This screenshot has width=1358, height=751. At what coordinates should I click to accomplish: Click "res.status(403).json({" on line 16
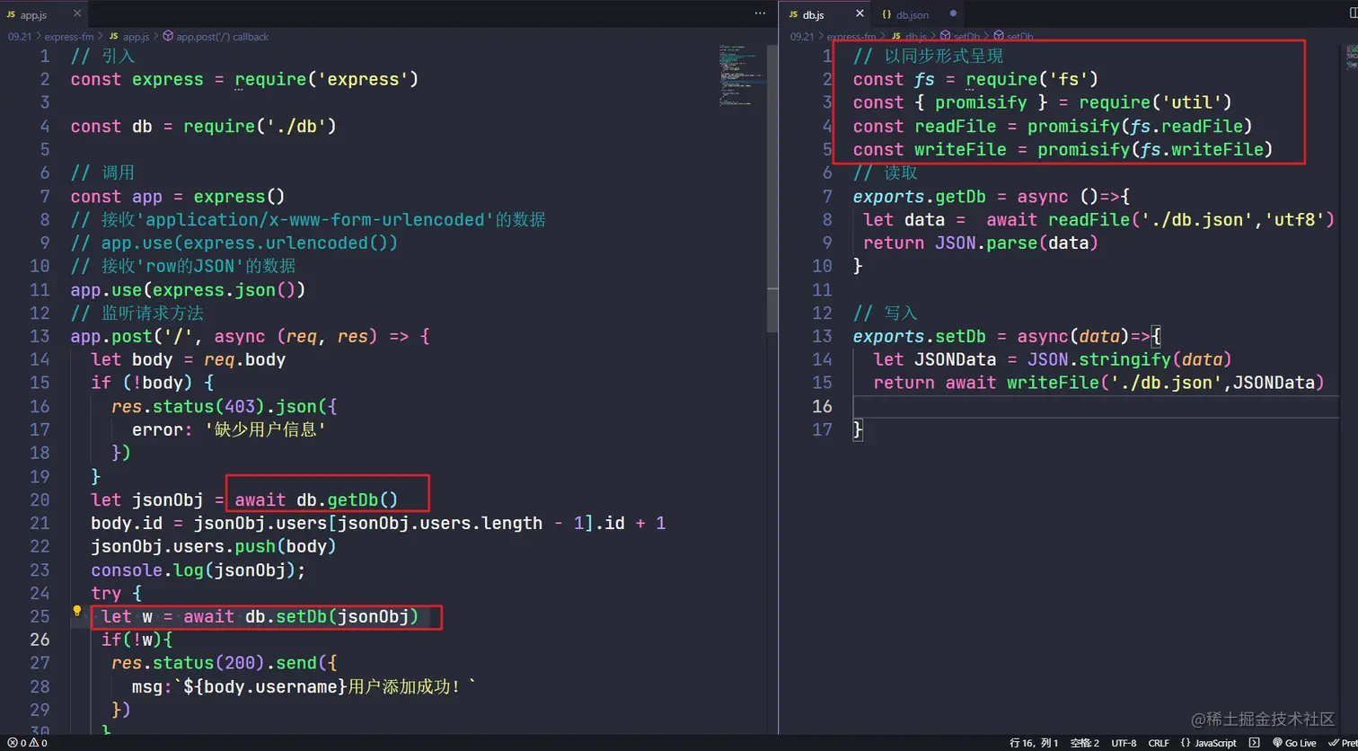click(225, 407)
